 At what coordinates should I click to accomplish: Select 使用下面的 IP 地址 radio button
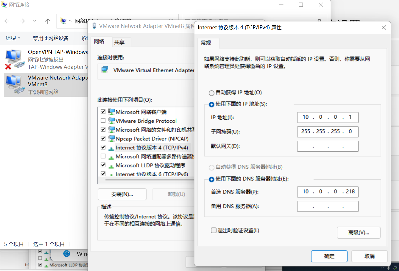(211, 104)
